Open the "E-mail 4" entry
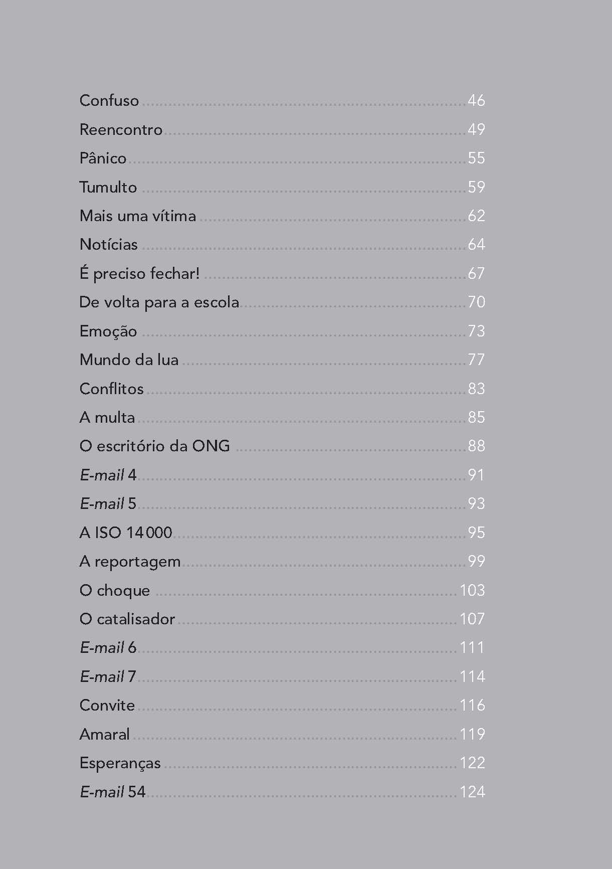 (x=108, y=475)
